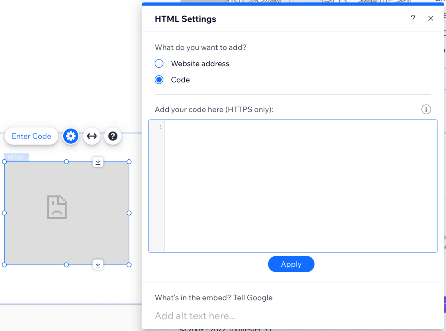Focus the alt text input field
This screenshot has height=331, width=446.
coord(290,316)
